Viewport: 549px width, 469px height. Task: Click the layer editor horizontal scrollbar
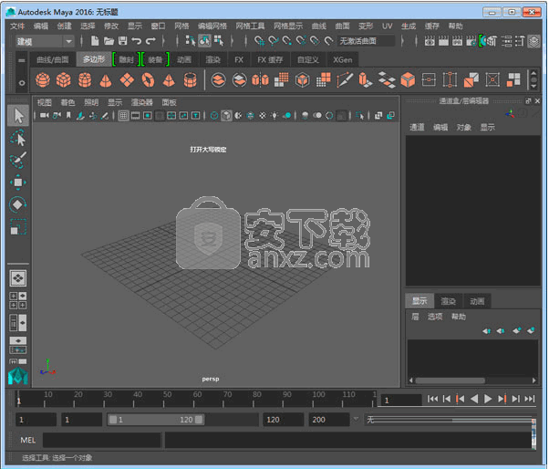(450, 380)
